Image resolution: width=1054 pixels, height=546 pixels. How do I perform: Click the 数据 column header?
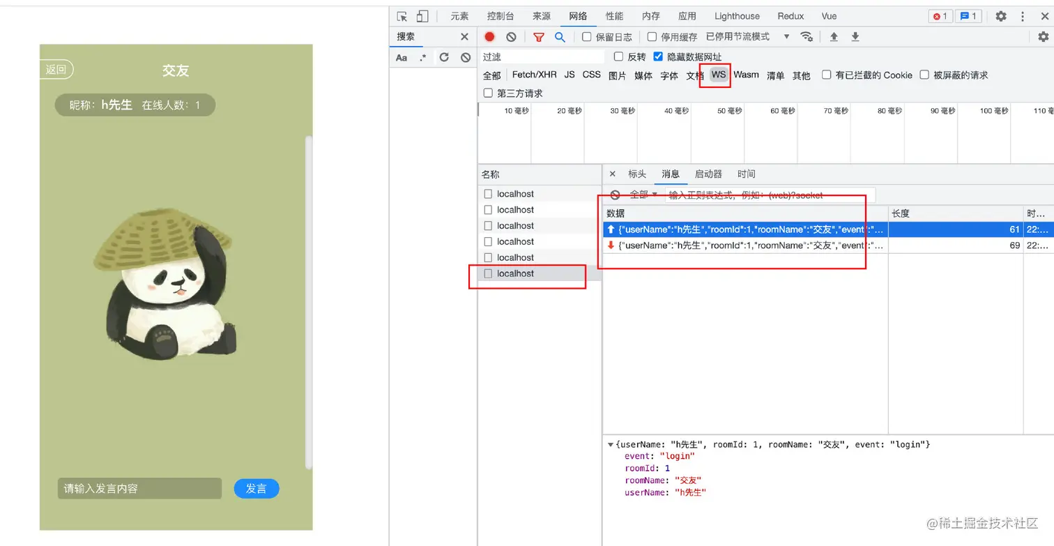click(745, 213)
